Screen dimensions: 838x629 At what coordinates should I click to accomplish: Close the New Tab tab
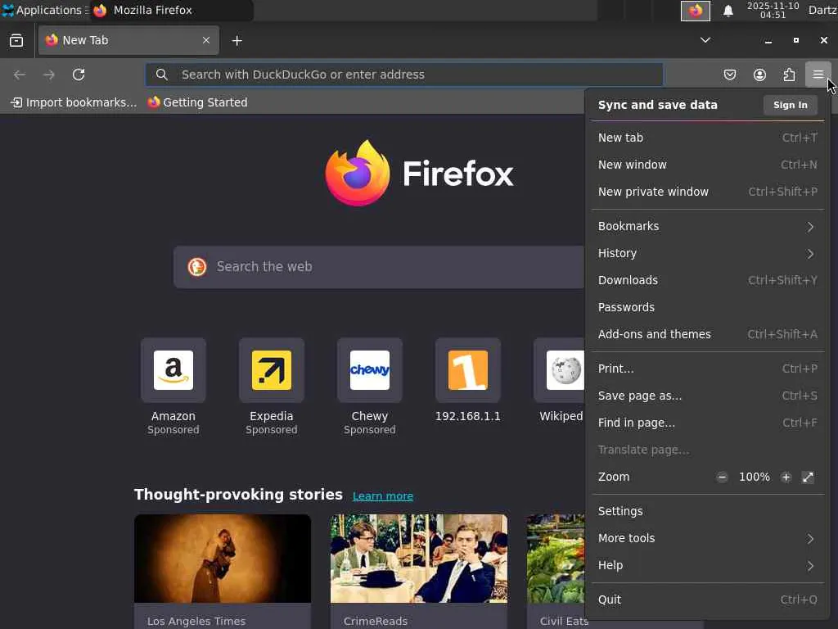tap(205, 40)
